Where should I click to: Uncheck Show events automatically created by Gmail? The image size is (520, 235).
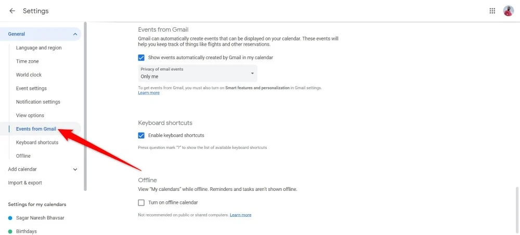(x=141, y=58)
